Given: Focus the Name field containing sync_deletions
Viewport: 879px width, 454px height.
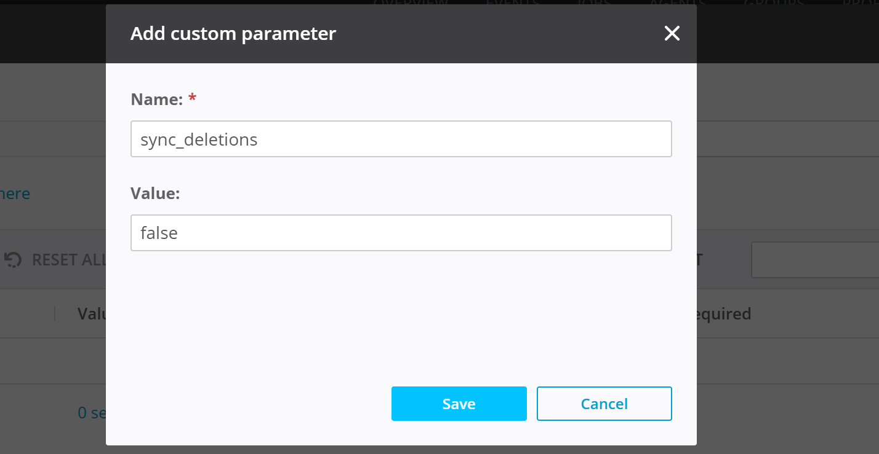Looking at the screenshot, I should (401, 139).
